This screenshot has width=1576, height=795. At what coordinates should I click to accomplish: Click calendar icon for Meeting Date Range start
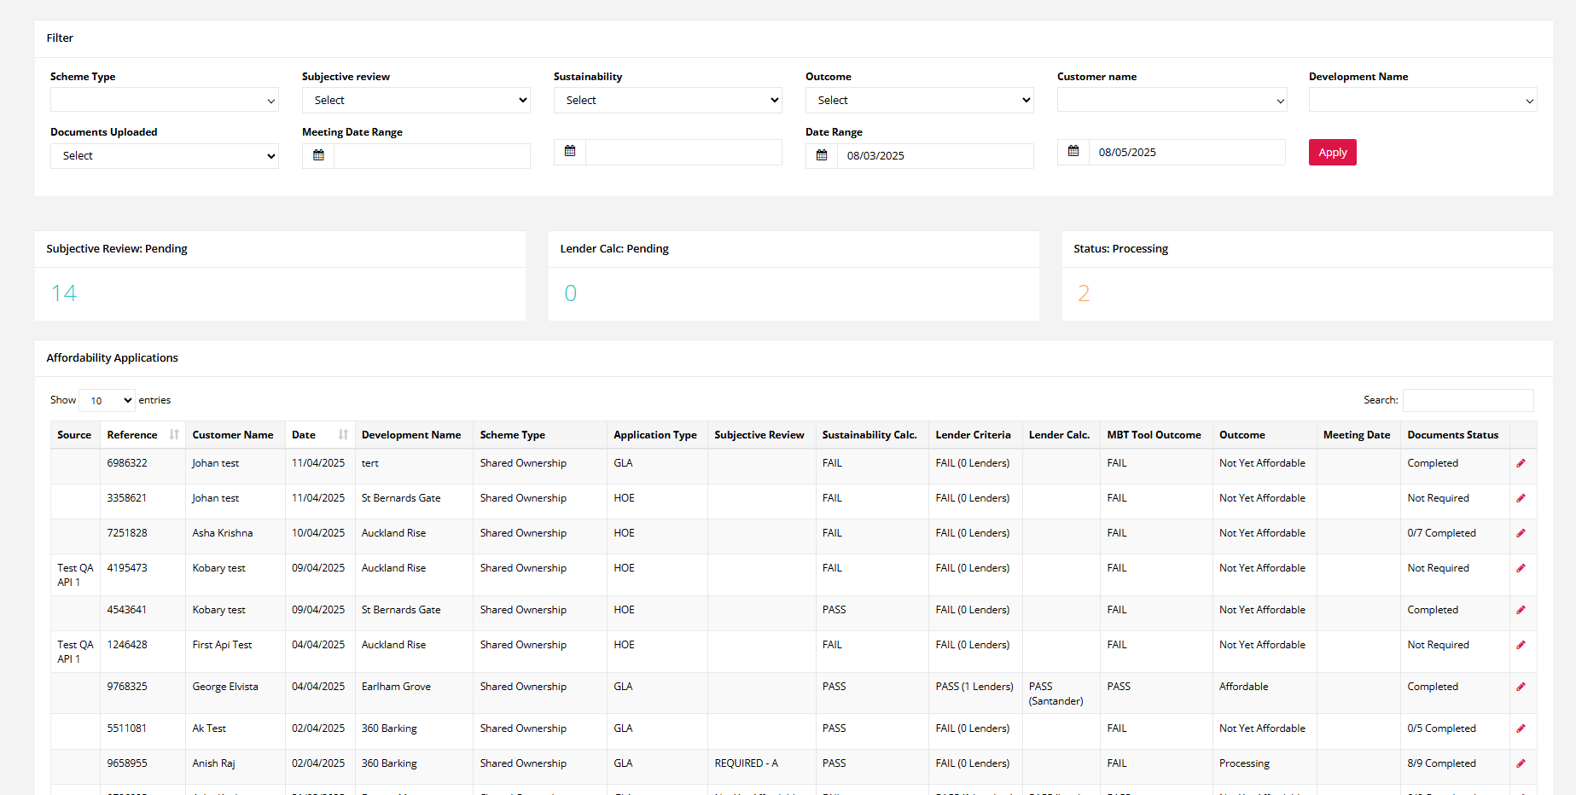point(318,155)
